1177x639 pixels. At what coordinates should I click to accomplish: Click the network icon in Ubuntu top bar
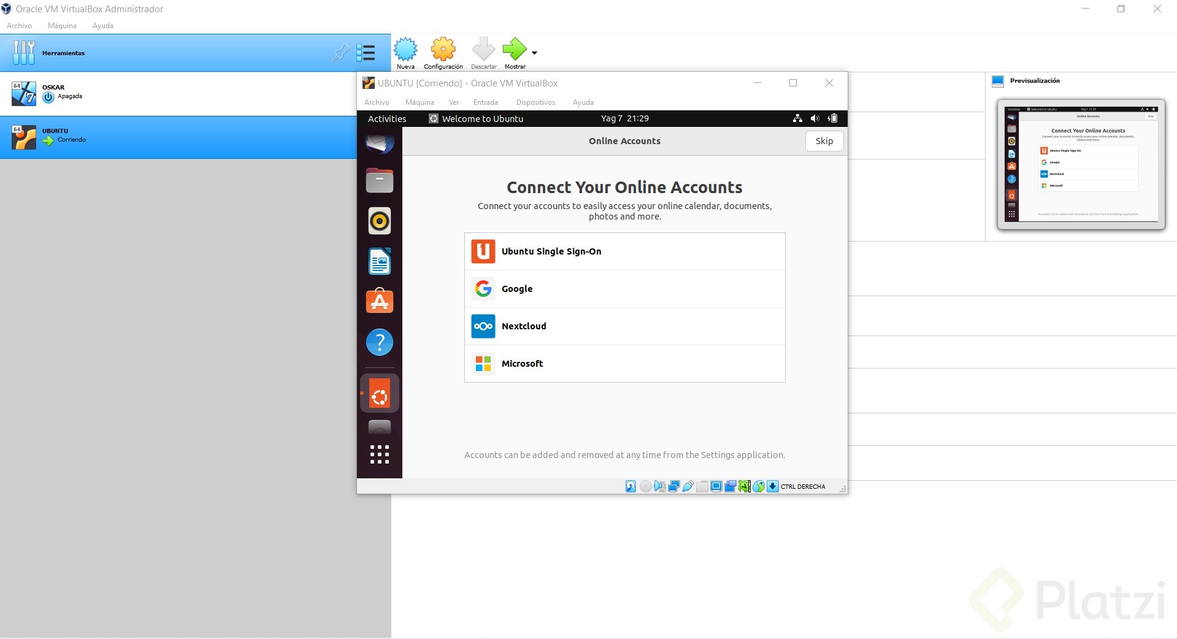click(x=797, y=118)
